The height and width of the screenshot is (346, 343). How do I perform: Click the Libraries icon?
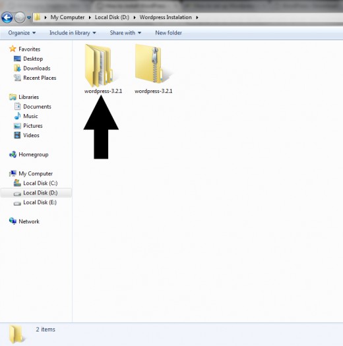pos(13,97)
